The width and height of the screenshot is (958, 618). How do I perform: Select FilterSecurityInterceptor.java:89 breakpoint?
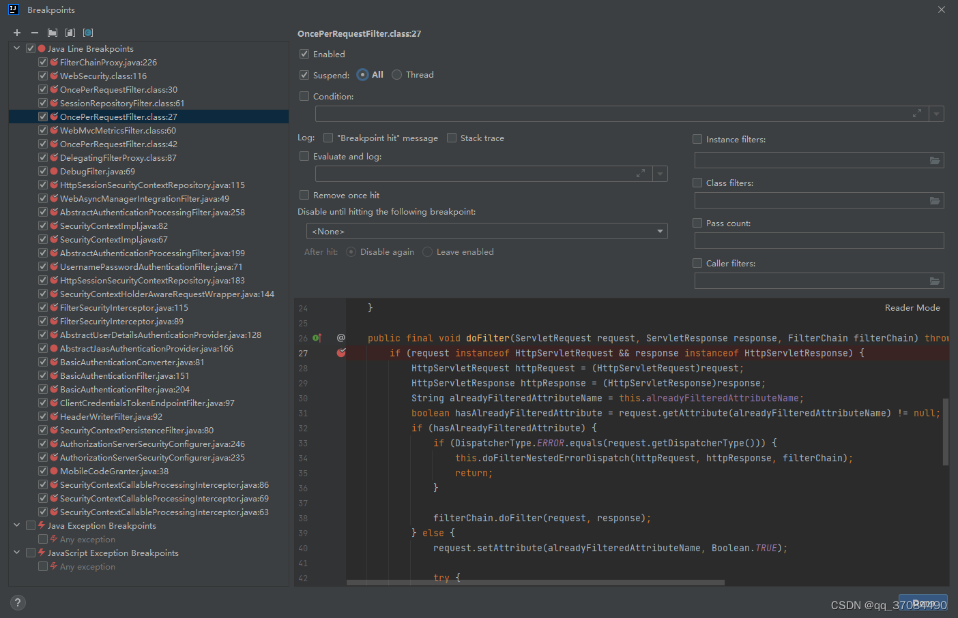121,321
